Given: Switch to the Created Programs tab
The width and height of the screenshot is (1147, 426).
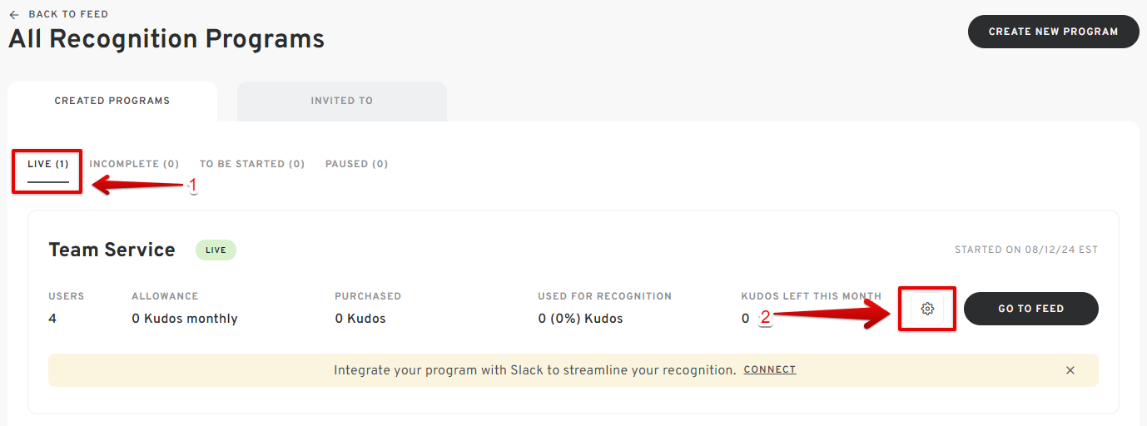Looking at the screenshot, I should pyautogui.click(x=112, y=101).
